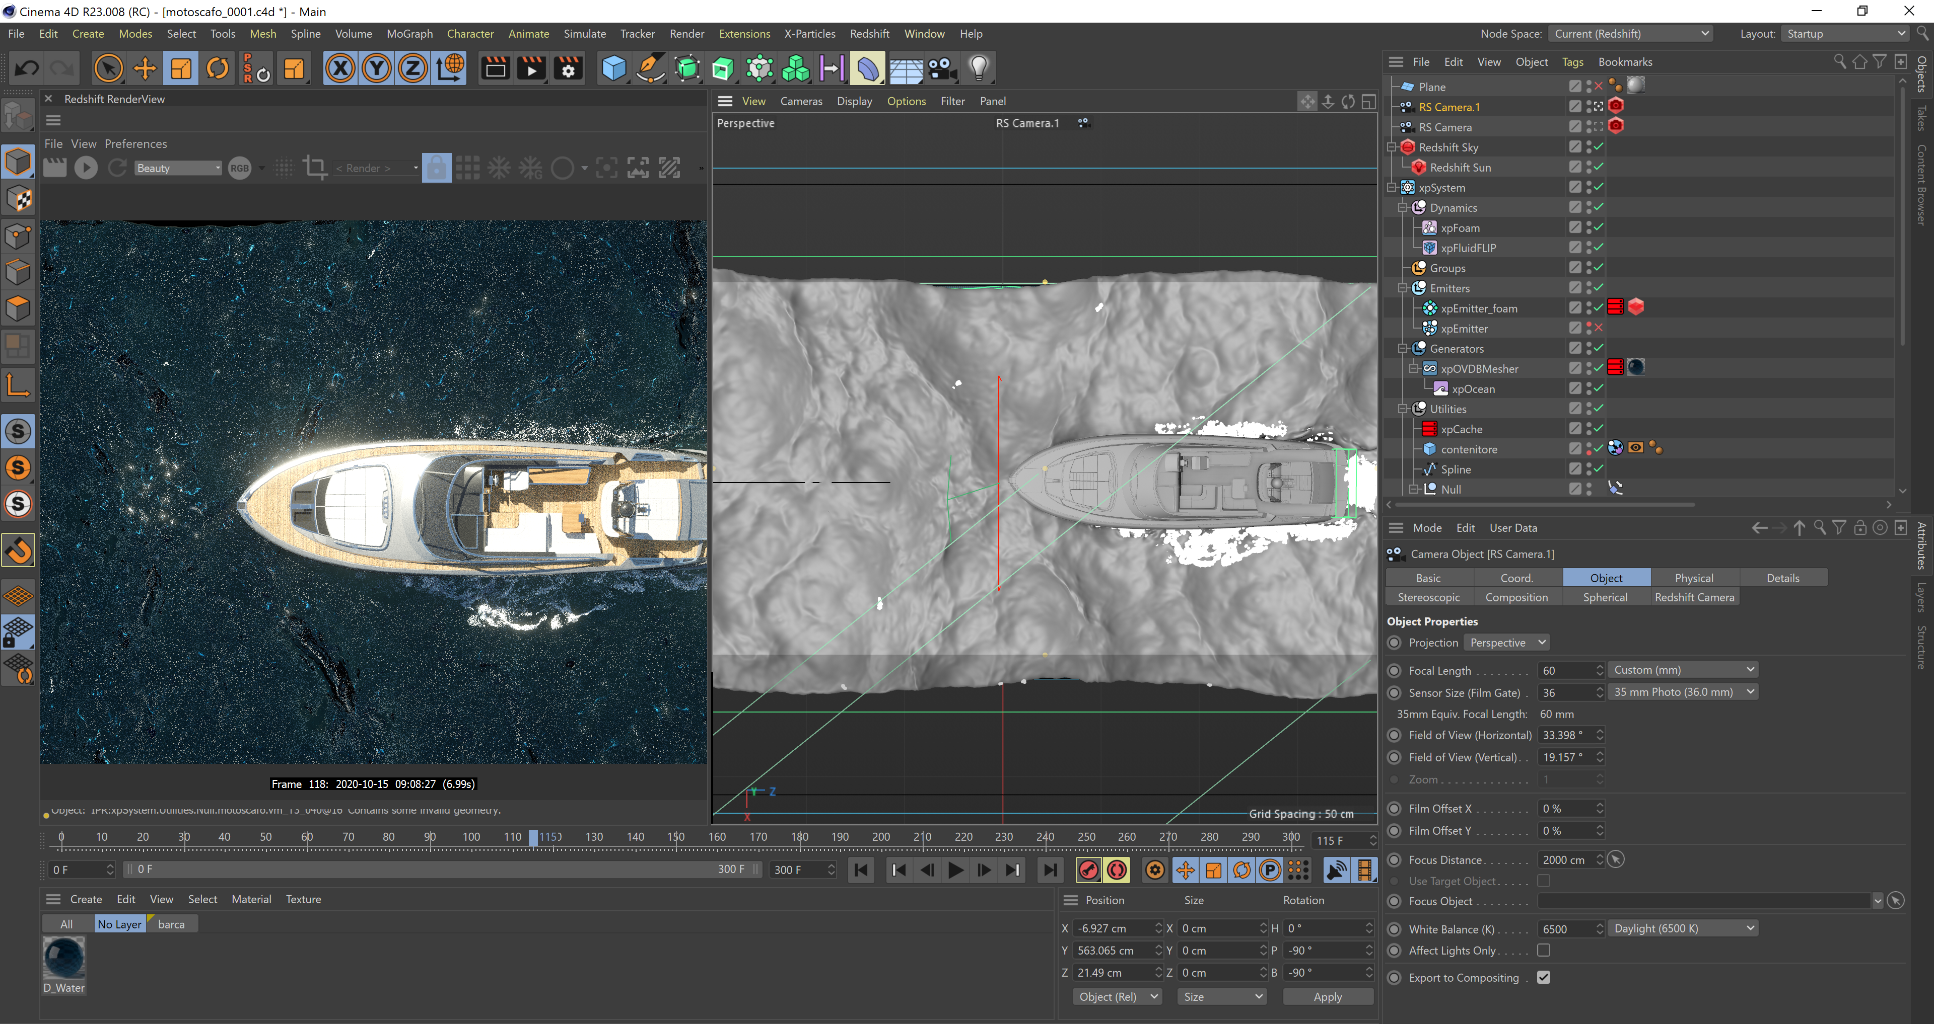
Task: Toggle the Use Target Object checkbox
Action: tap(1544, 881)
